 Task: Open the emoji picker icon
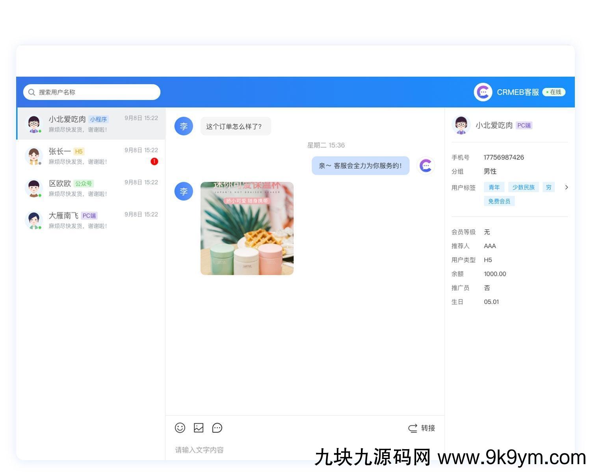tap(180, 428)
